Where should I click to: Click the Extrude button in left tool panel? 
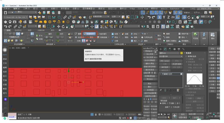(x=154, y=106)
